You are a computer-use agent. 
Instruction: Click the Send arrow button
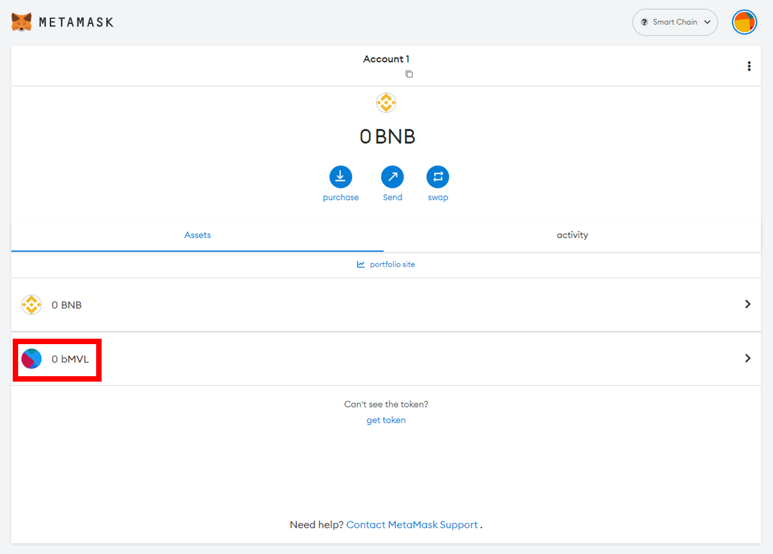tap(392, 177)
